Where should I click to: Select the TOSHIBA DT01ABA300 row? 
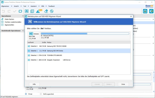click(x=79, y=55)
